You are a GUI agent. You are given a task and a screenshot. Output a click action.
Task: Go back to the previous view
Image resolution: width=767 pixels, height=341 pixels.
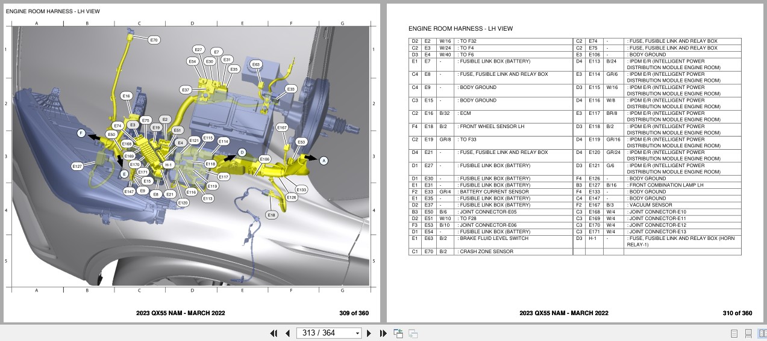pyautogui.click(x=398, y=333)
